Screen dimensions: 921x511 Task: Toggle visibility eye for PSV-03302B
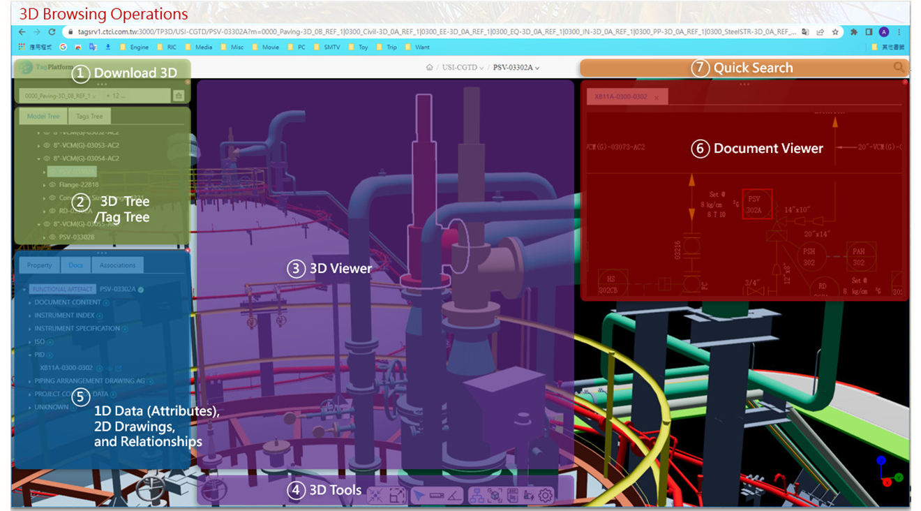[x=52, y=237]
